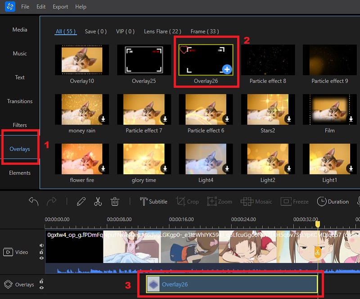Mute the Video track
This screenshot has height=299, width=360.
click(41, 245)
